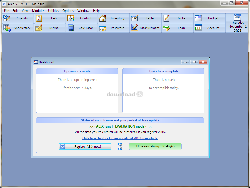Click 'for the next 14 days.' text
The width and height of the screenshot is (250, 188).
(77, 88)
